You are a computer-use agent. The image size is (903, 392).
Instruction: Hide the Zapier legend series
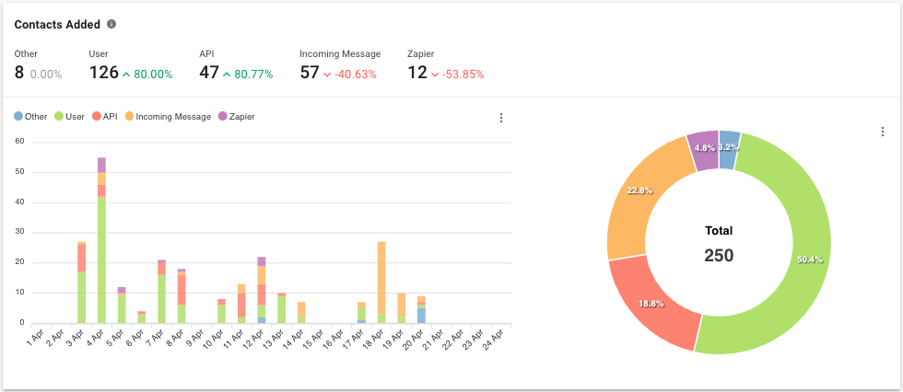click(x=236, y=117)
